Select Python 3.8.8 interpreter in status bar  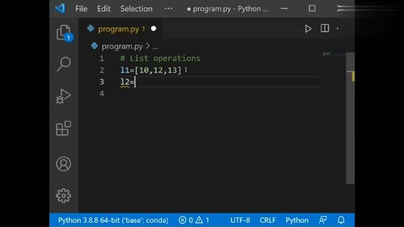coord(113,220)
